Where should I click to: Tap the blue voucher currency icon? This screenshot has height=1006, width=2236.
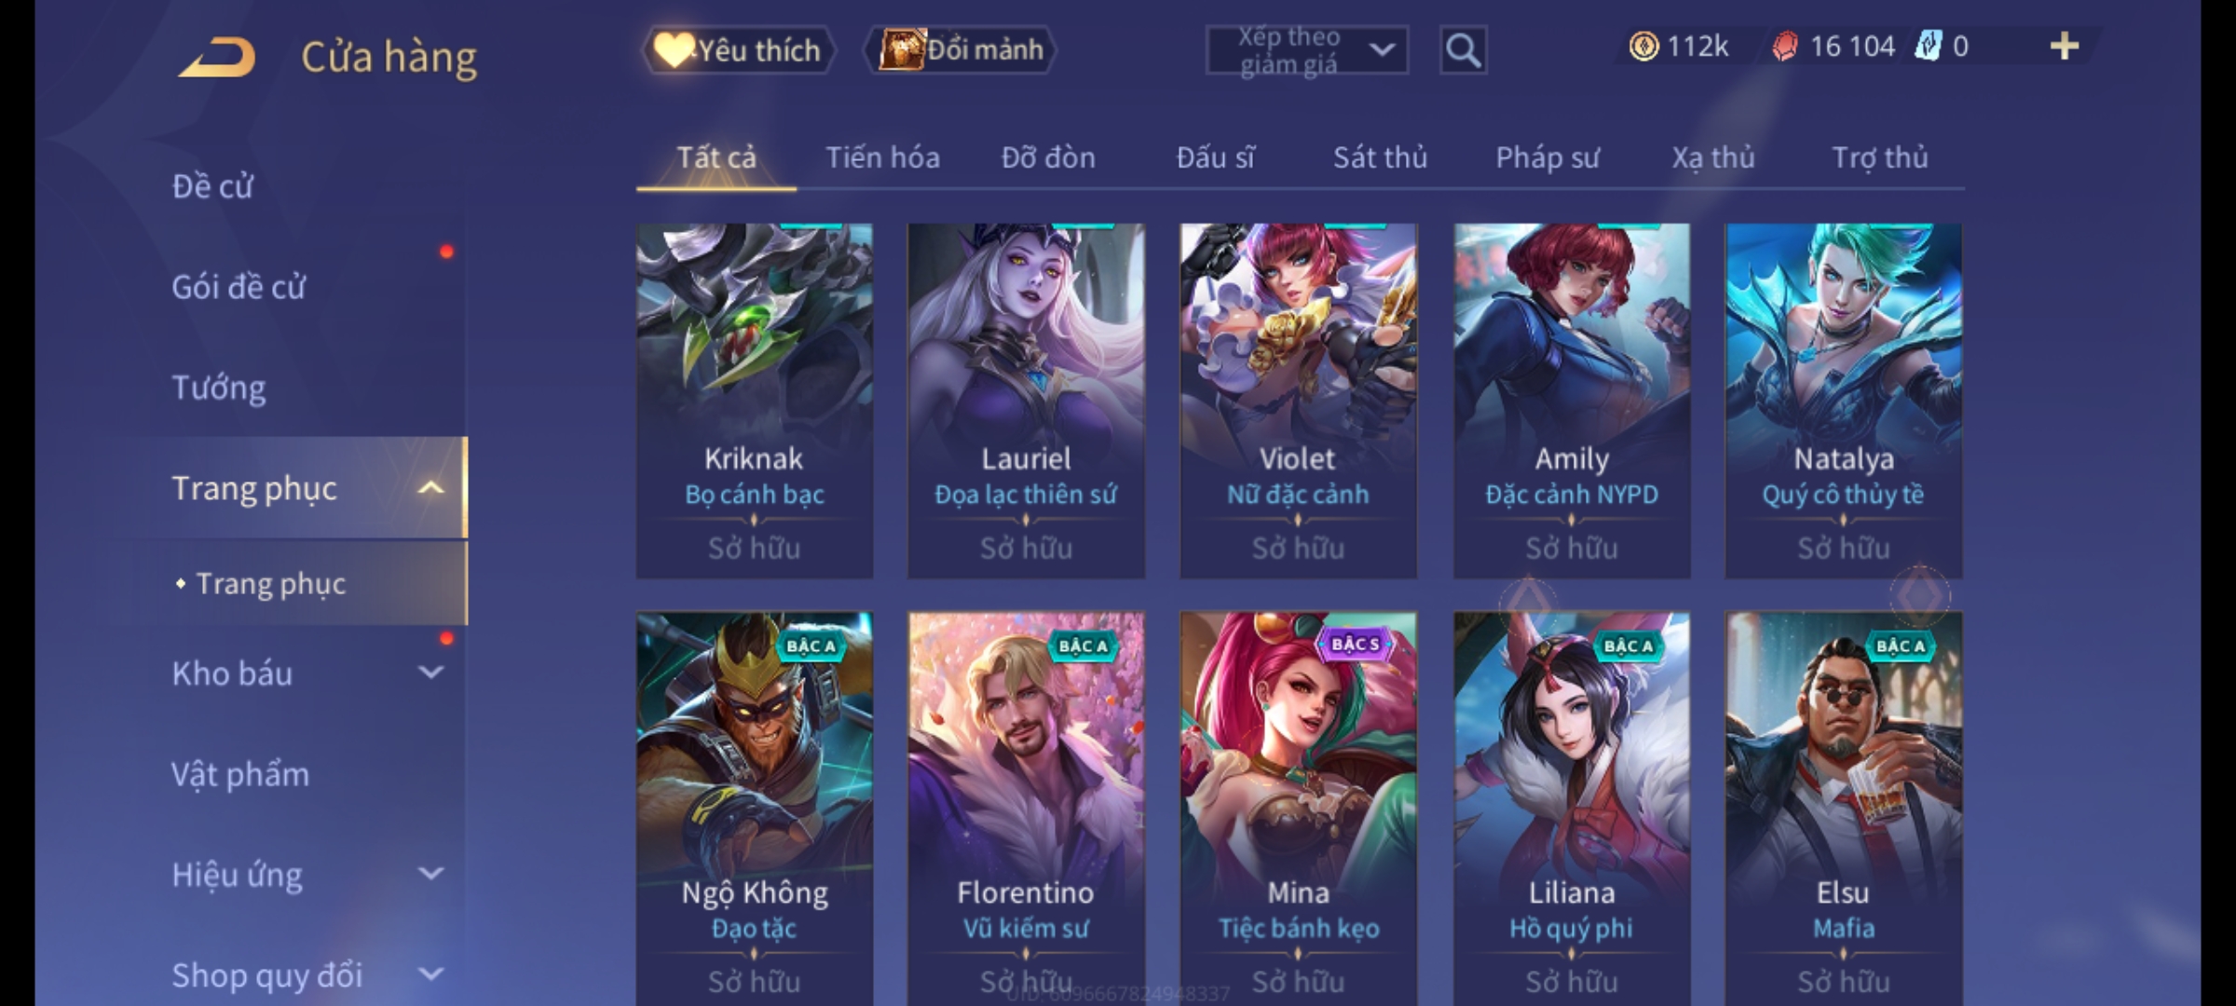click(1927, 47)
